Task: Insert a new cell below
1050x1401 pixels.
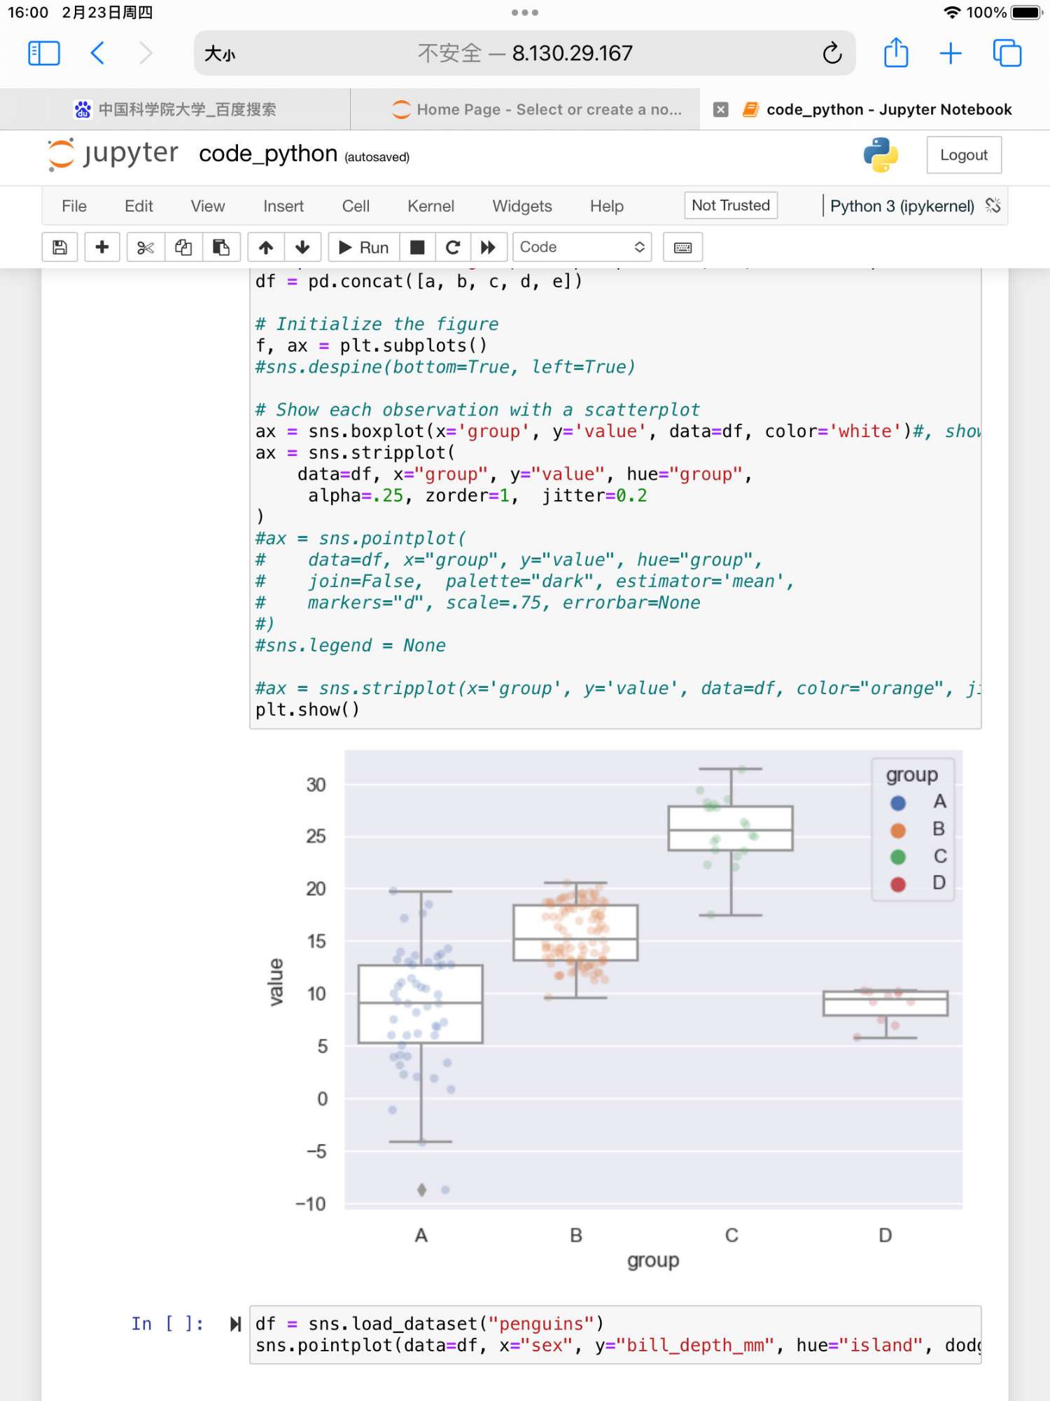Action: pyautogui.click(x=102, y=247)
